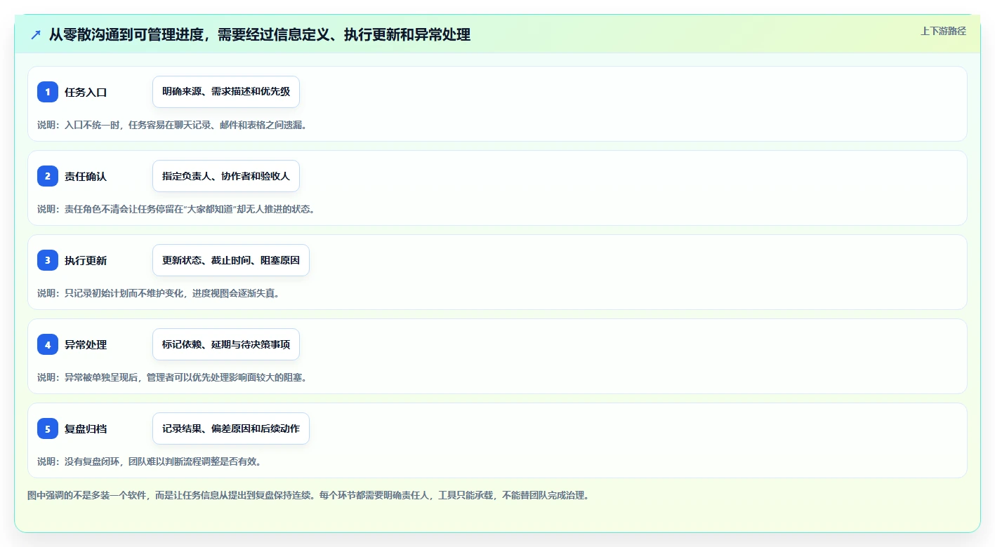Select the number 1 step badge

[48, 92]
